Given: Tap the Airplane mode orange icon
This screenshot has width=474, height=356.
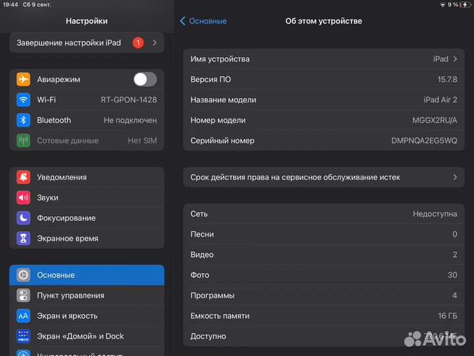Looking at the screenshot, I should coord(23,79).
